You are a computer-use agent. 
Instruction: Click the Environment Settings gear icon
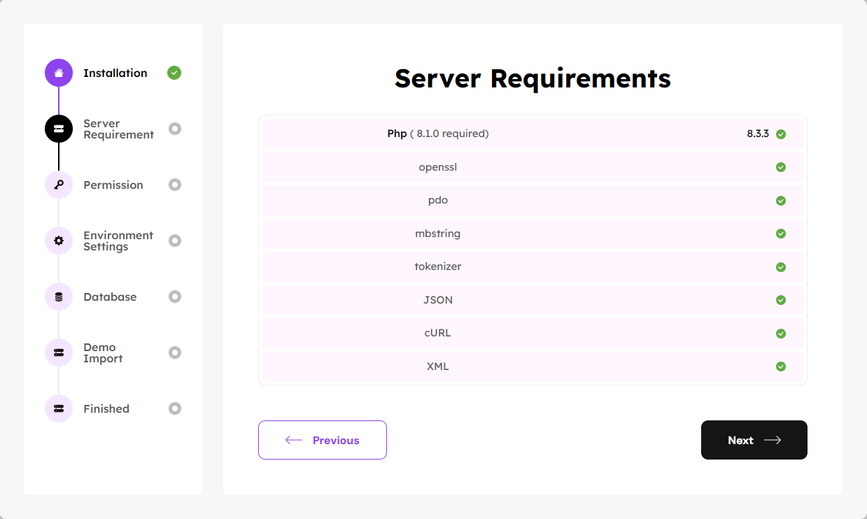click(x=59, y=241)
